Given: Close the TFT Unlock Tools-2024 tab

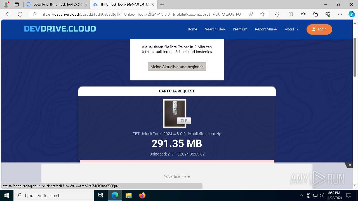Looking at the screenshot, I should coord(153,4).
